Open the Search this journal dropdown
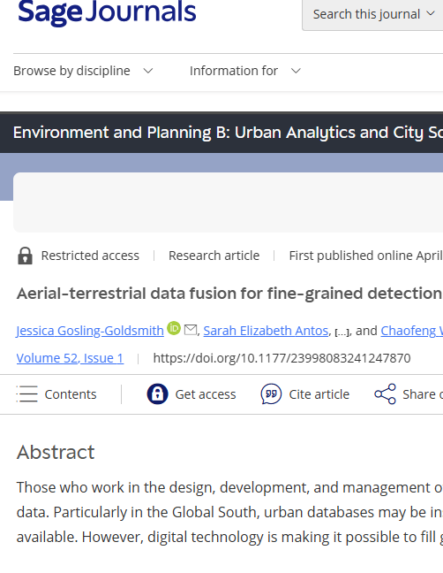Viewport: 443px width, 573px height. 372,14
